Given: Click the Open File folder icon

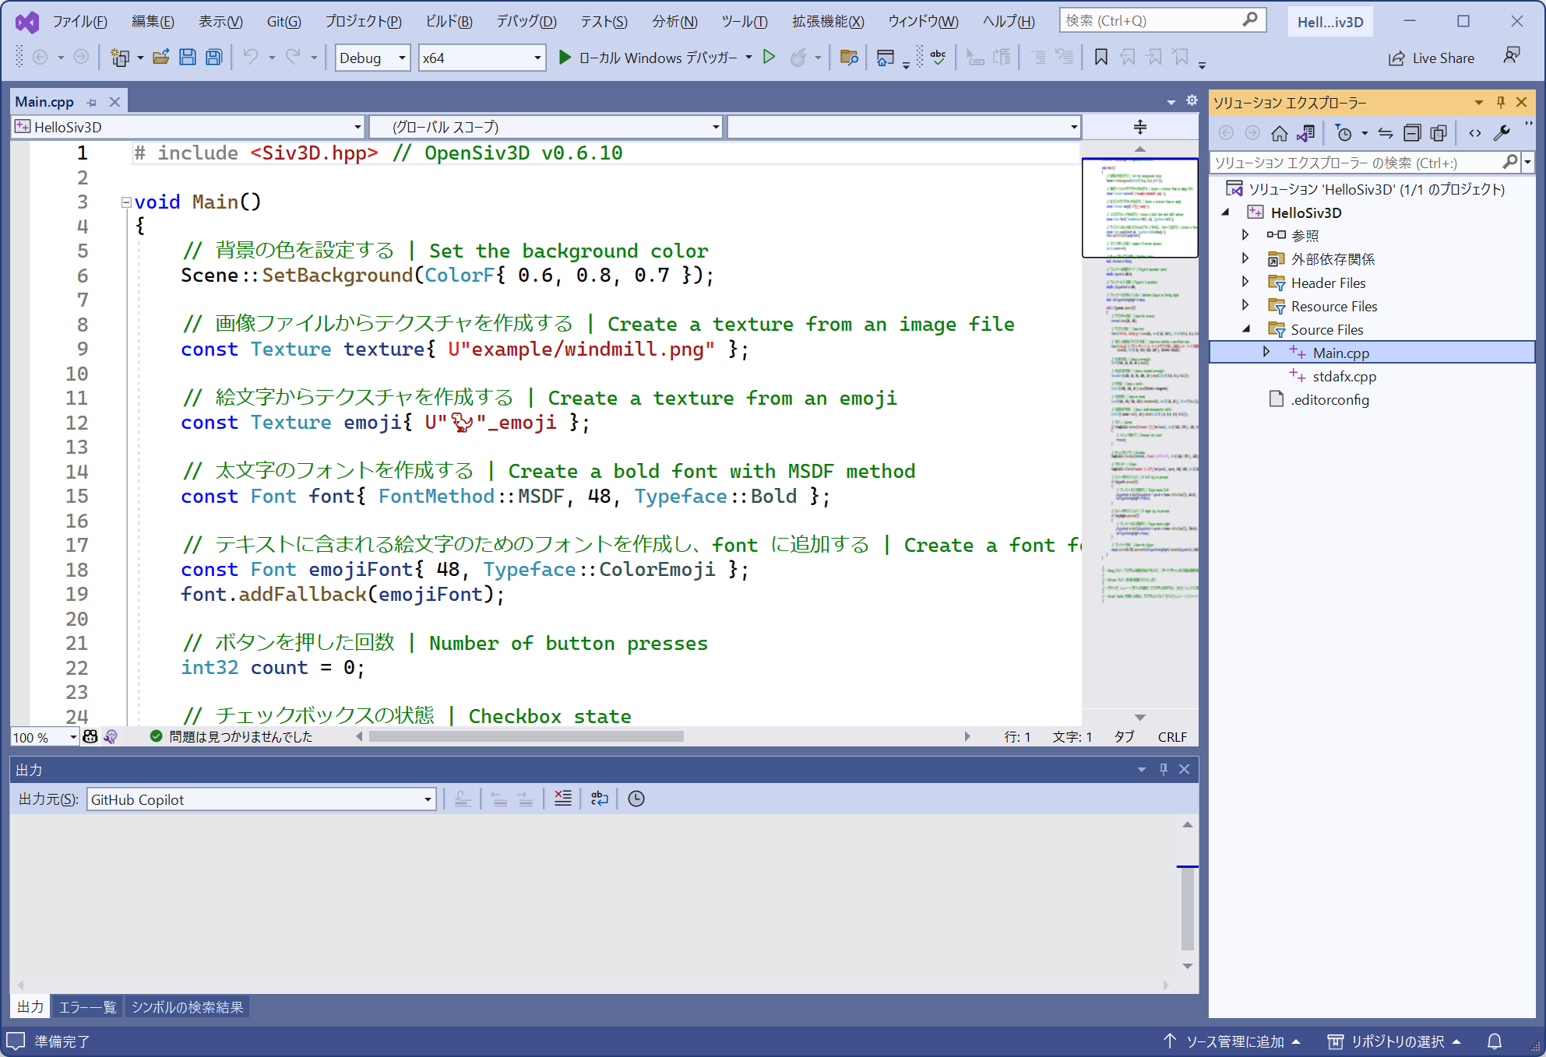Looking at the screenshot, I should coord(160,57).
